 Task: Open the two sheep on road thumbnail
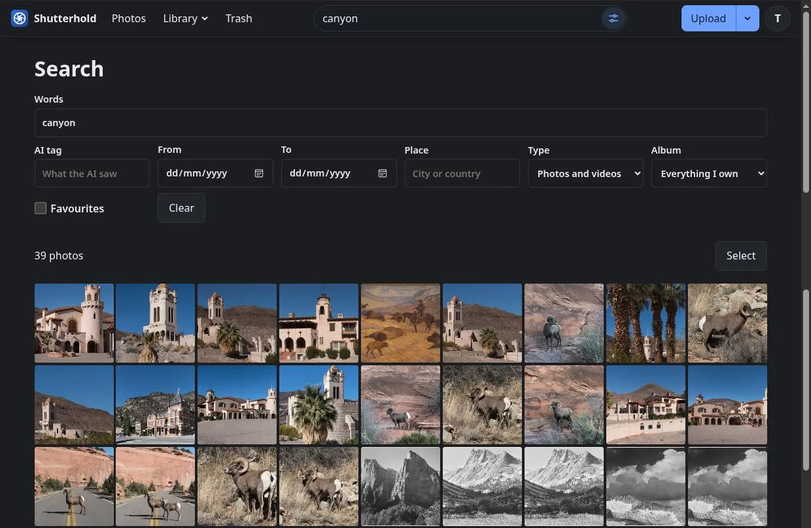pos(155,486)
